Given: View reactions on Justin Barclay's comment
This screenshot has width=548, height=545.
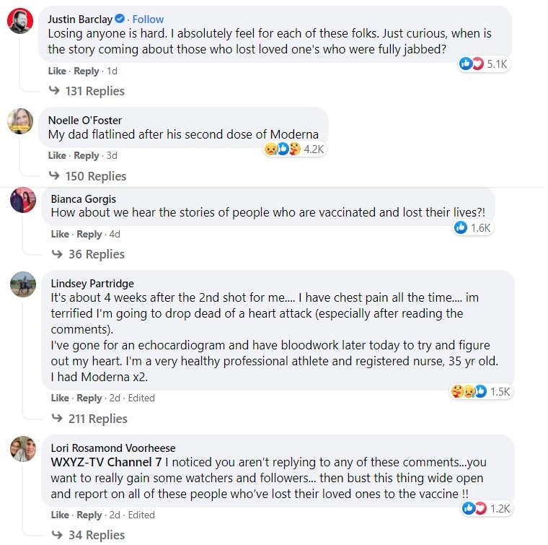Looking at the screenshot, I should (x=484, y=64).
